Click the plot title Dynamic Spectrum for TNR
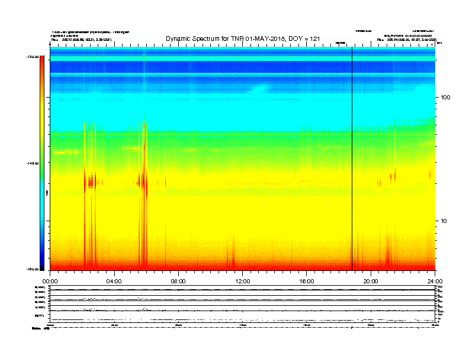This screenshot has height=362, width=469. pyautogui.click(x=243, y=38)
